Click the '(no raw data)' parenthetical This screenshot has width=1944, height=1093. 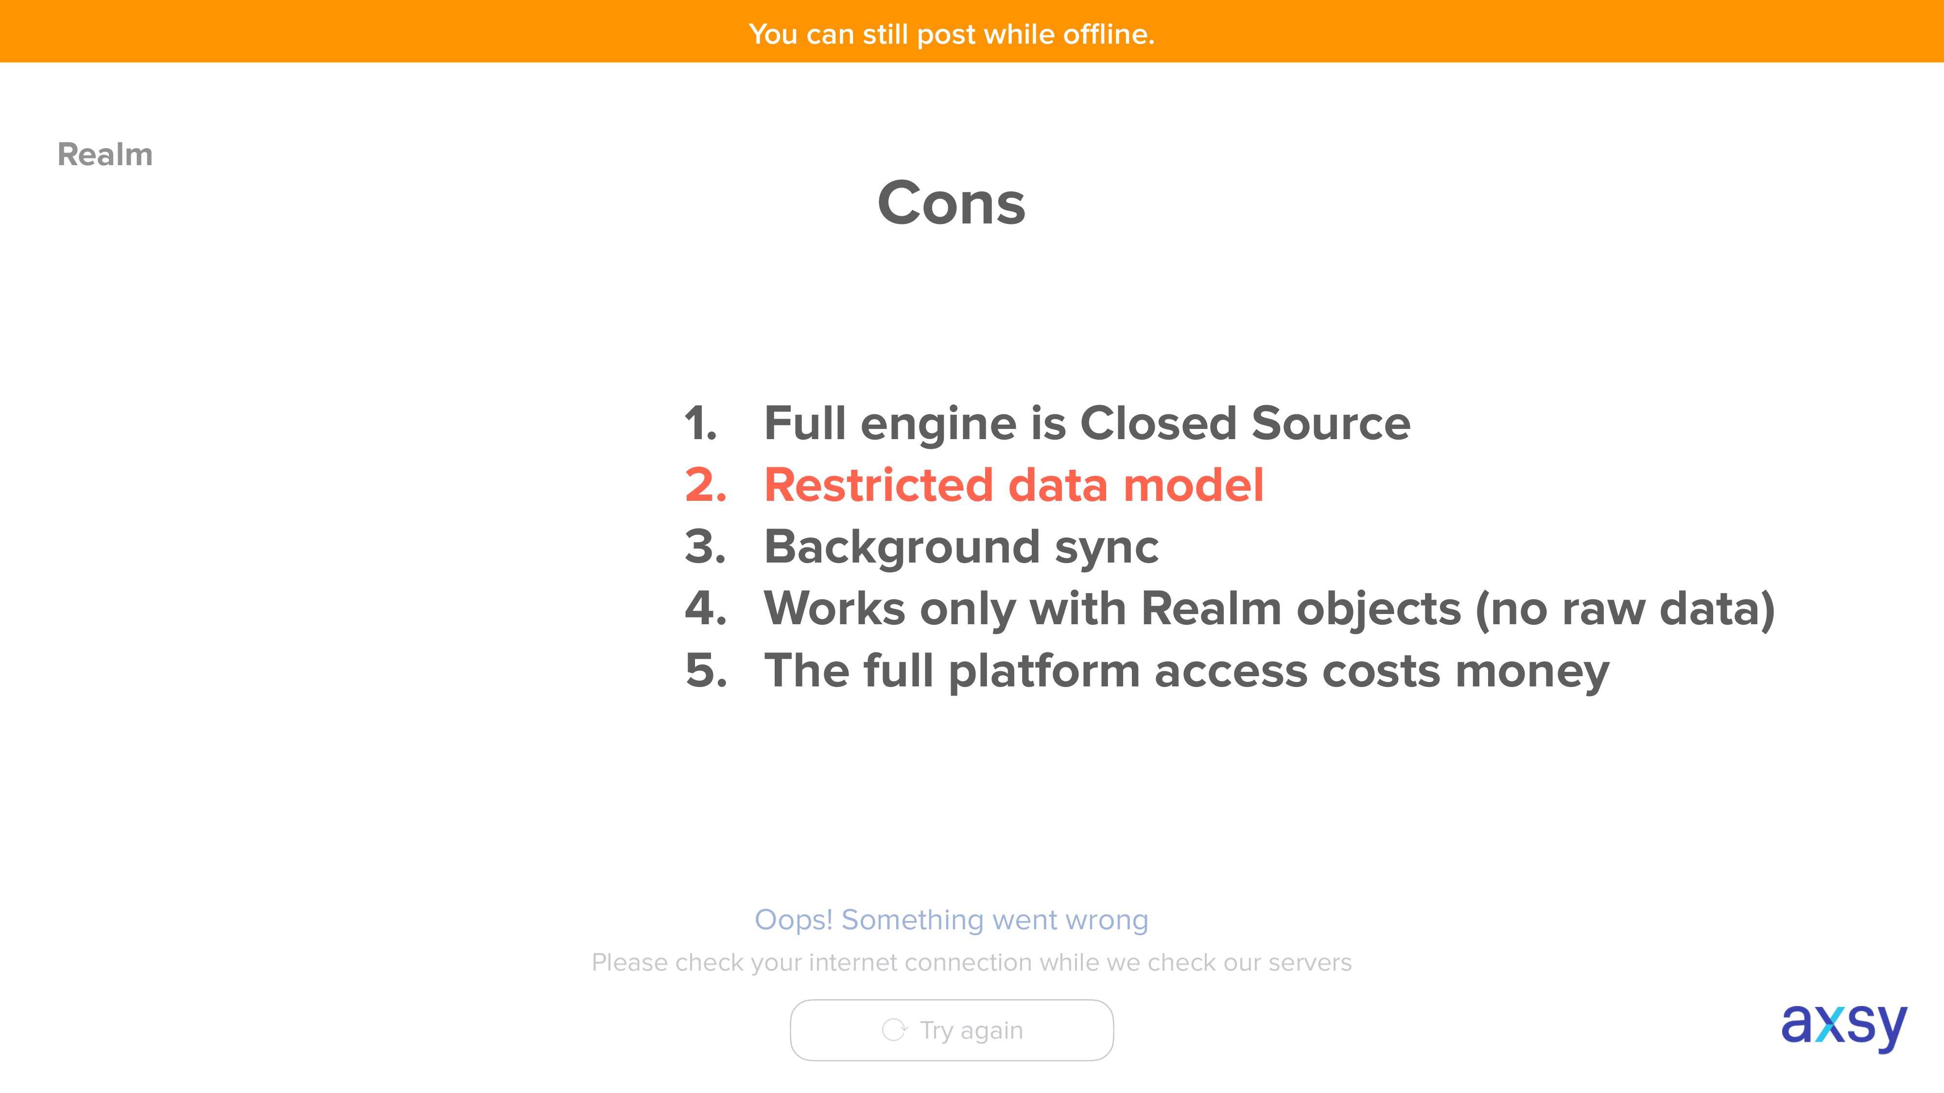point(1625,610)
